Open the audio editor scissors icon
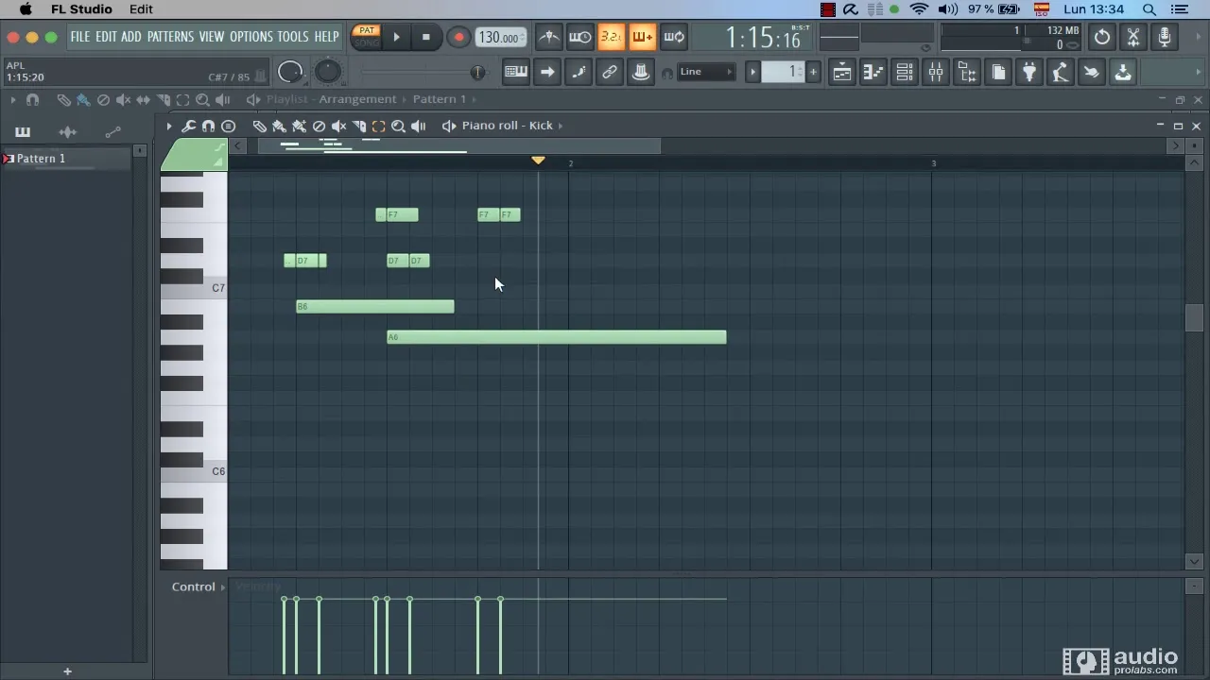1210x680 pixels. pos(1133,38)
